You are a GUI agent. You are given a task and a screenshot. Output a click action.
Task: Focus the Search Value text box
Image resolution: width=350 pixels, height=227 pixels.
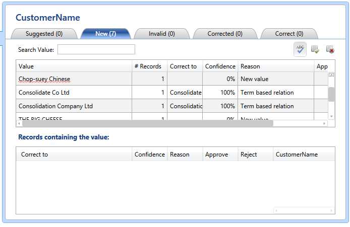[96, 49]
